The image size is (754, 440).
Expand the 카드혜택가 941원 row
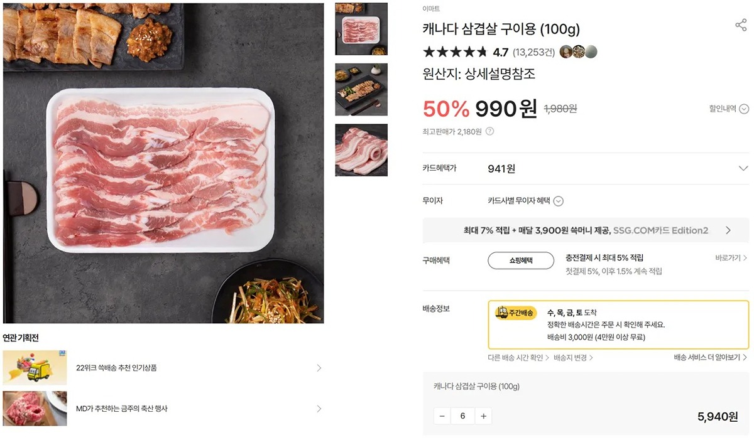click(743, 168)
